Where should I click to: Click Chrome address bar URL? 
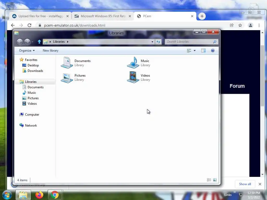[x=75, y=25]
